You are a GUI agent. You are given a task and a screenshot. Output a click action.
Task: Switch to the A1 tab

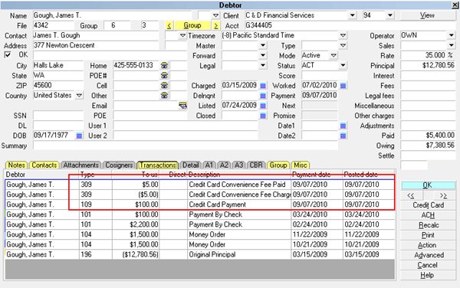(209, 165)
